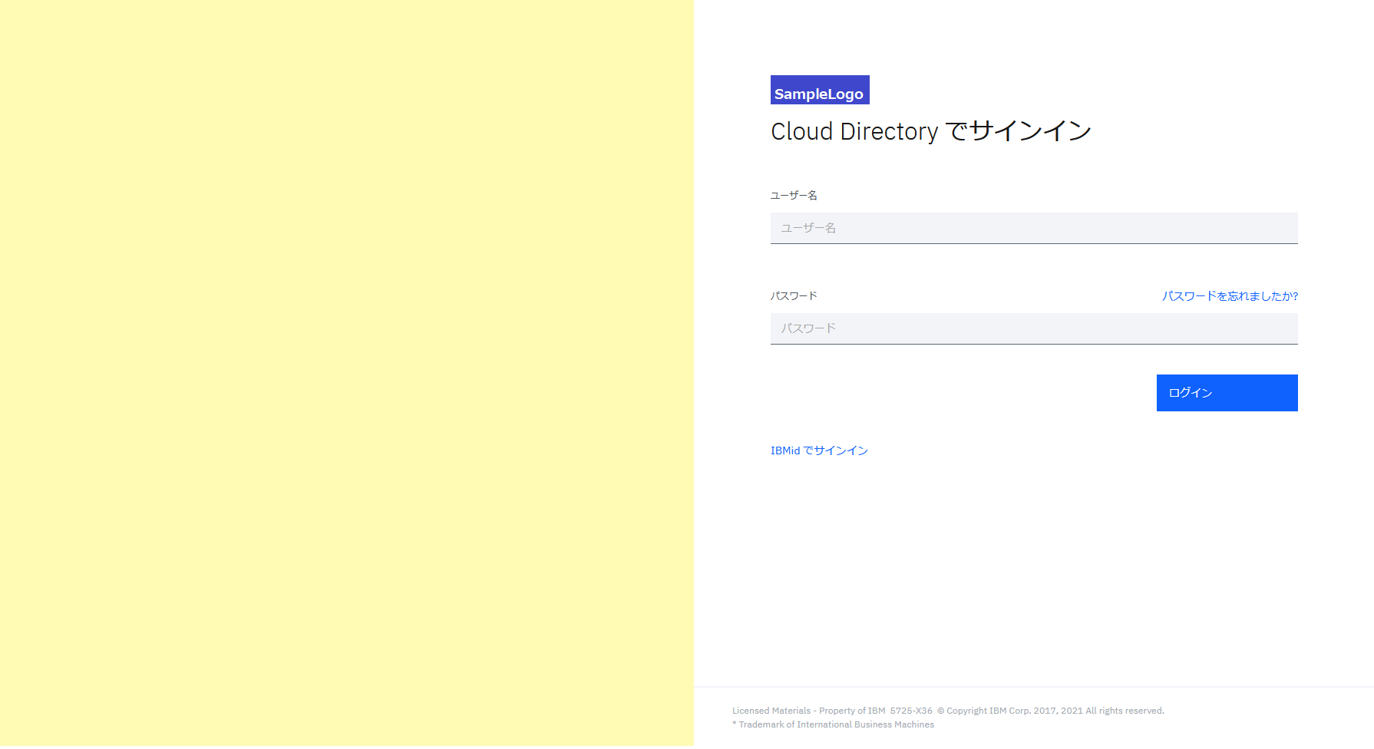The height and width of the screenshot is (749, 1374).
Task: Click the Trademark of International Business Machines line
Action: [833, 724]
